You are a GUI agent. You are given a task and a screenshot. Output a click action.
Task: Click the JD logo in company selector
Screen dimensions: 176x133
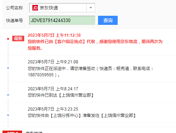[35, 8]
